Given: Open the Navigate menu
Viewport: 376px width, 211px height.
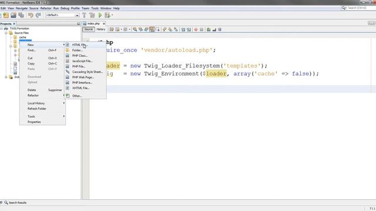Looking at the screenshot, I should [x=22, y=8].
